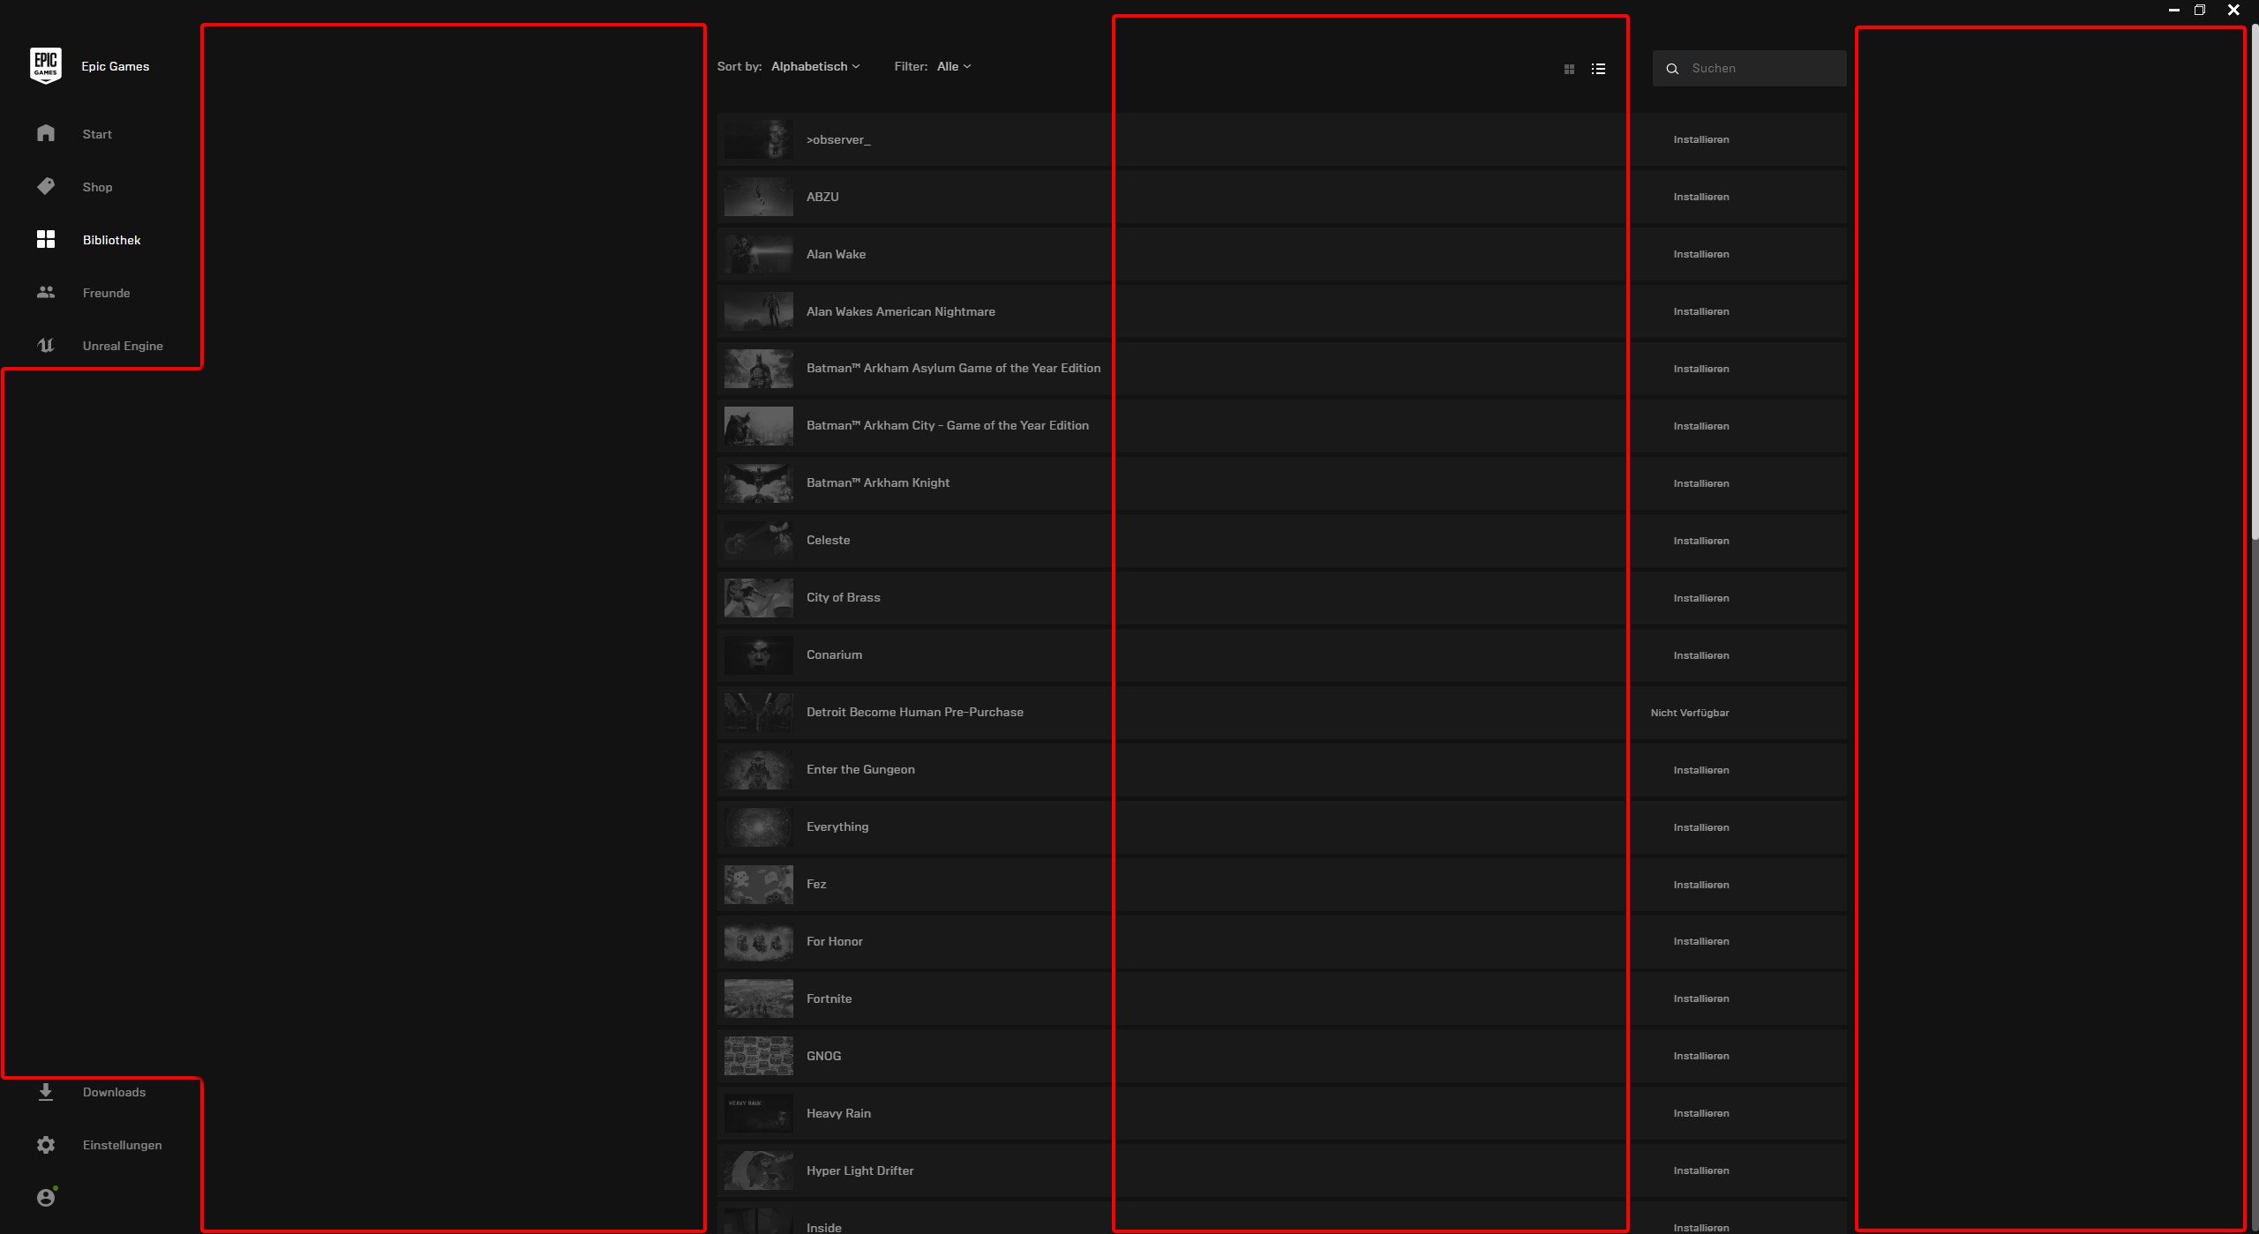This screenshot has height=1234, width=2259.
Task: Open the Alan Wake thumbnail
Action: pyautogui.click(x=758, y=254)
